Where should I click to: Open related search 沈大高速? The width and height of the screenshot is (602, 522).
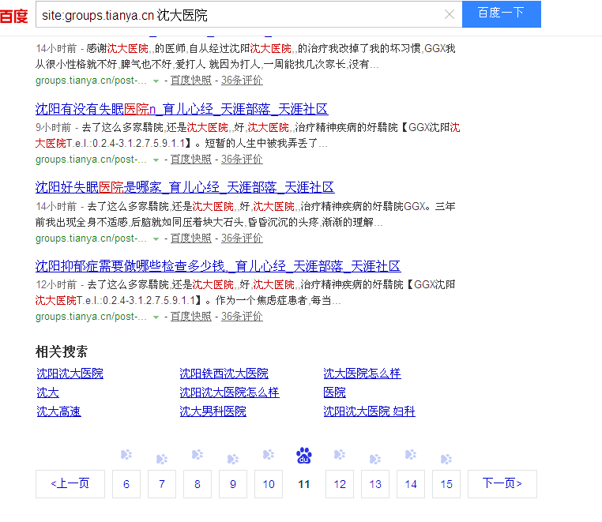(x=58, y=411)
